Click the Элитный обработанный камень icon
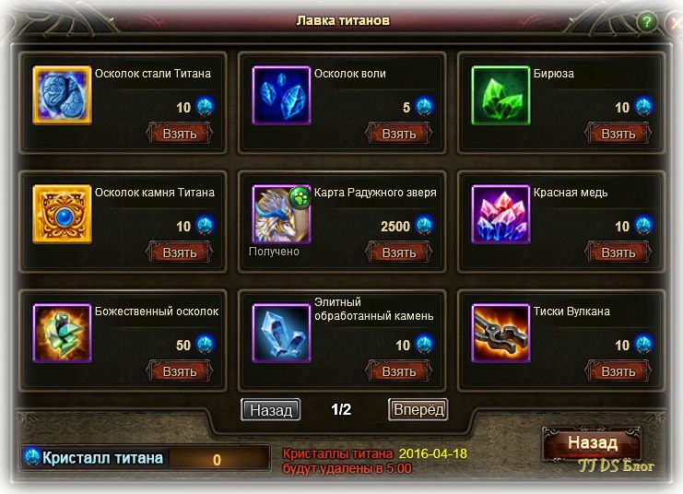Viewport: 683px width, 494px height. [x=281, y=333]
